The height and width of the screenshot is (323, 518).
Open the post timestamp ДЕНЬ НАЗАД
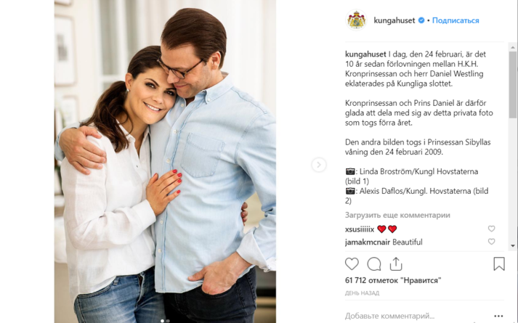coord(362,293)
